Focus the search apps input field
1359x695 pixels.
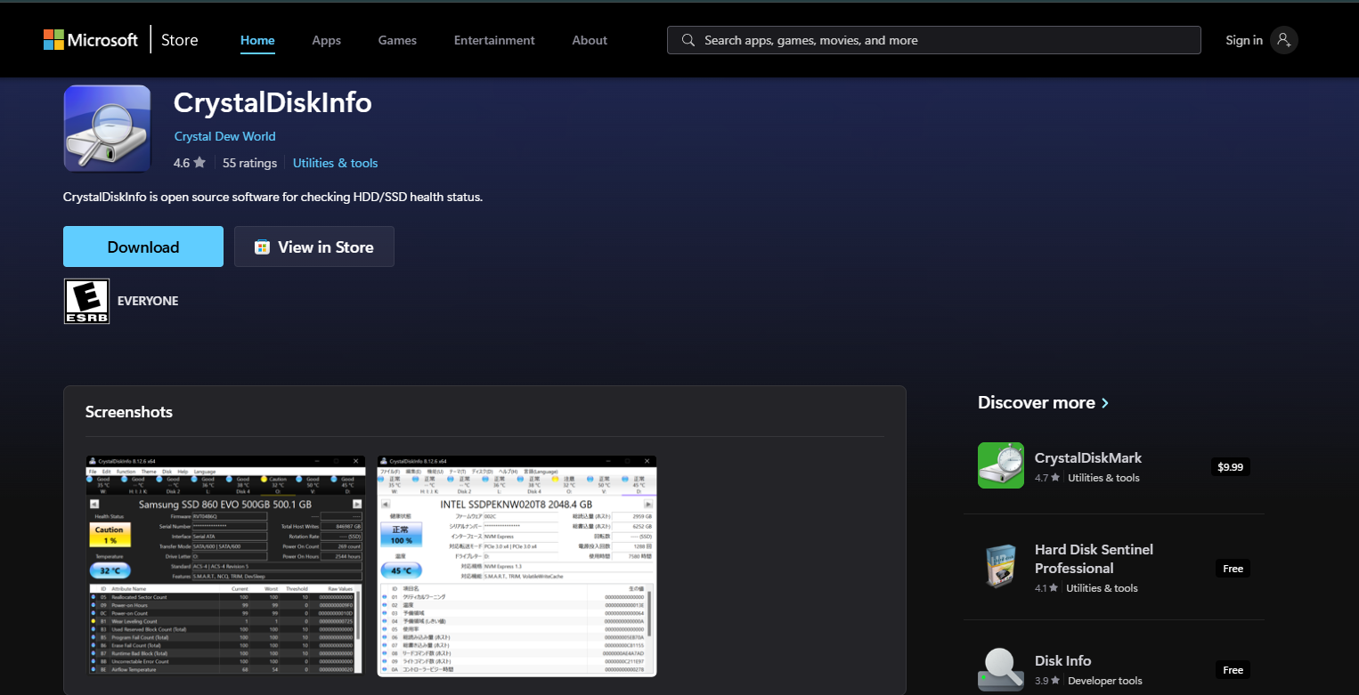pyautogui.click(x=934, y=40)
